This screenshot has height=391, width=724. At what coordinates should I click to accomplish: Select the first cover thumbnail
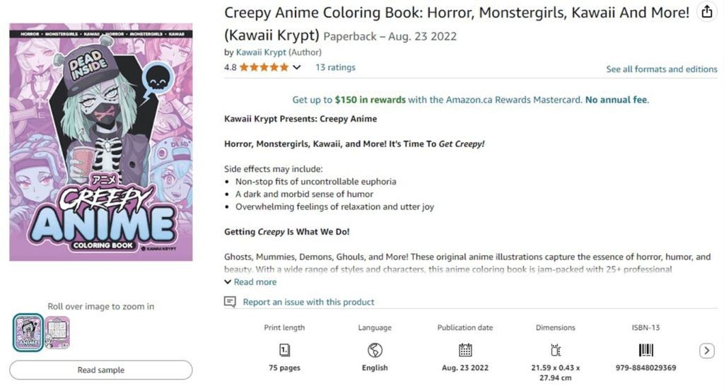tap(28, 332)
